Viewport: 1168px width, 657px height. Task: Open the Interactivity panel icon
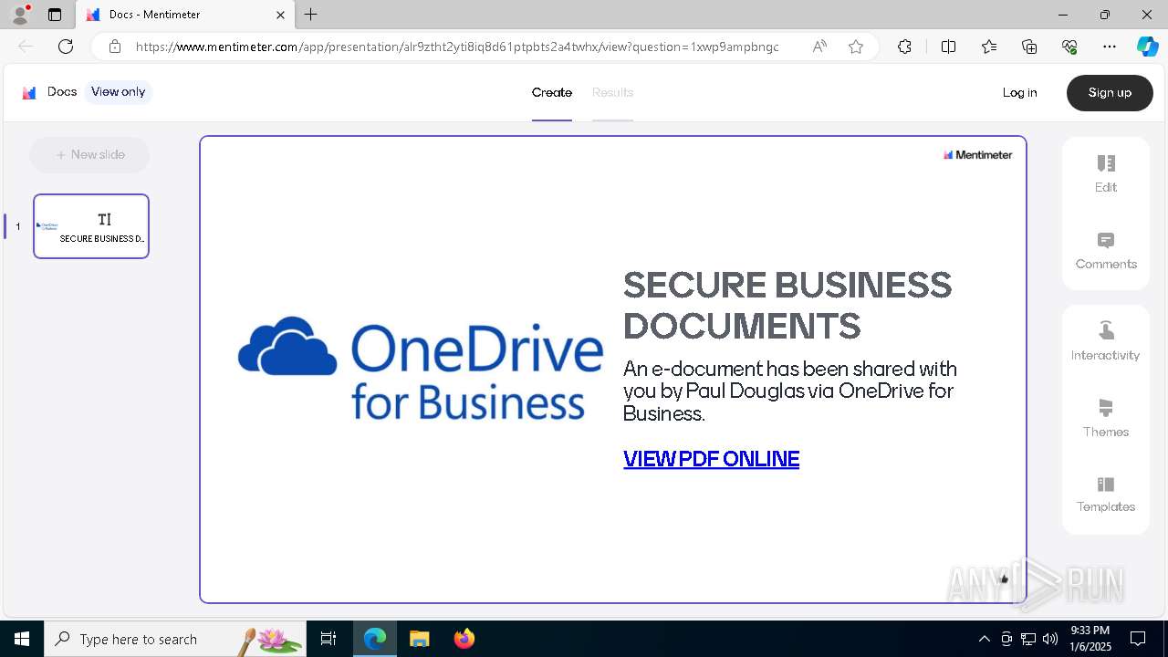point(1106,330)
